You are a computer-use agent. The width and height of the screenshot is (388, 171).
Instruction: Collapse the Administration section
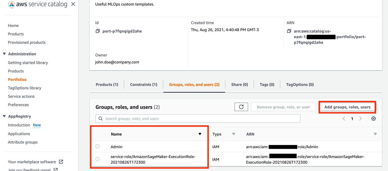click(4, 54)
